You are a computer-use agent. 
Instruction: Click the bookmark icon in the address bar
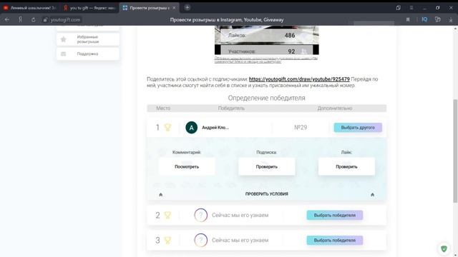[x=408, y=19]
